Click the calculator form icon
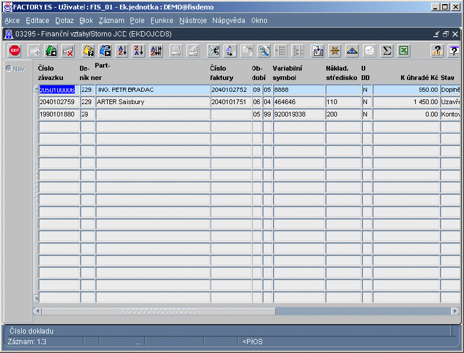The image size is (464, 353). click(318, 51)
